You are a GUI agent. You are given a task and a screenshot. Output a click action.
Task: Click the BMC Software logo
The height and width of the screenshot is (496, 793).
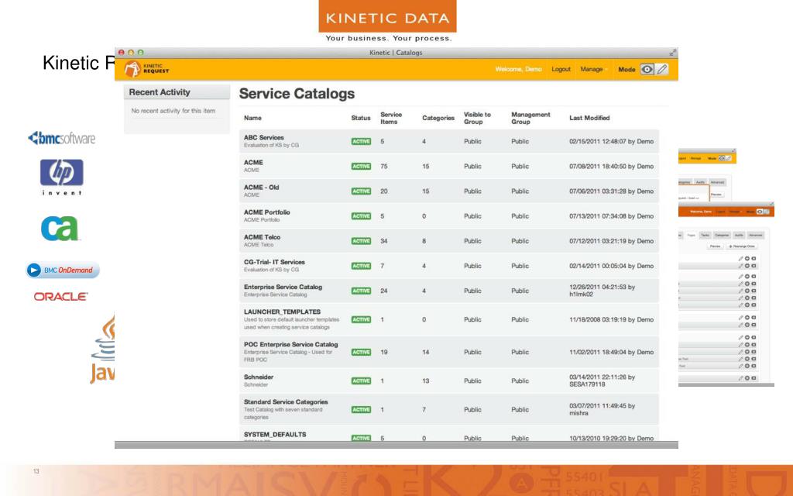point(62,138)
